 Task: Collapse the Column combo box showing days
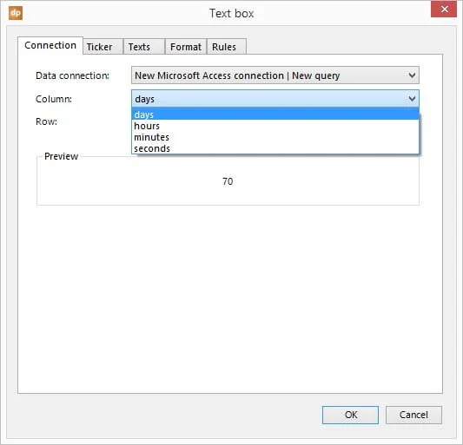[x=274, y=99]
